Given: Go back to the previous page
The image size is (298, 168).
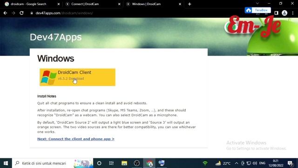Looking at the screenshot, I should tap(5, 13).
